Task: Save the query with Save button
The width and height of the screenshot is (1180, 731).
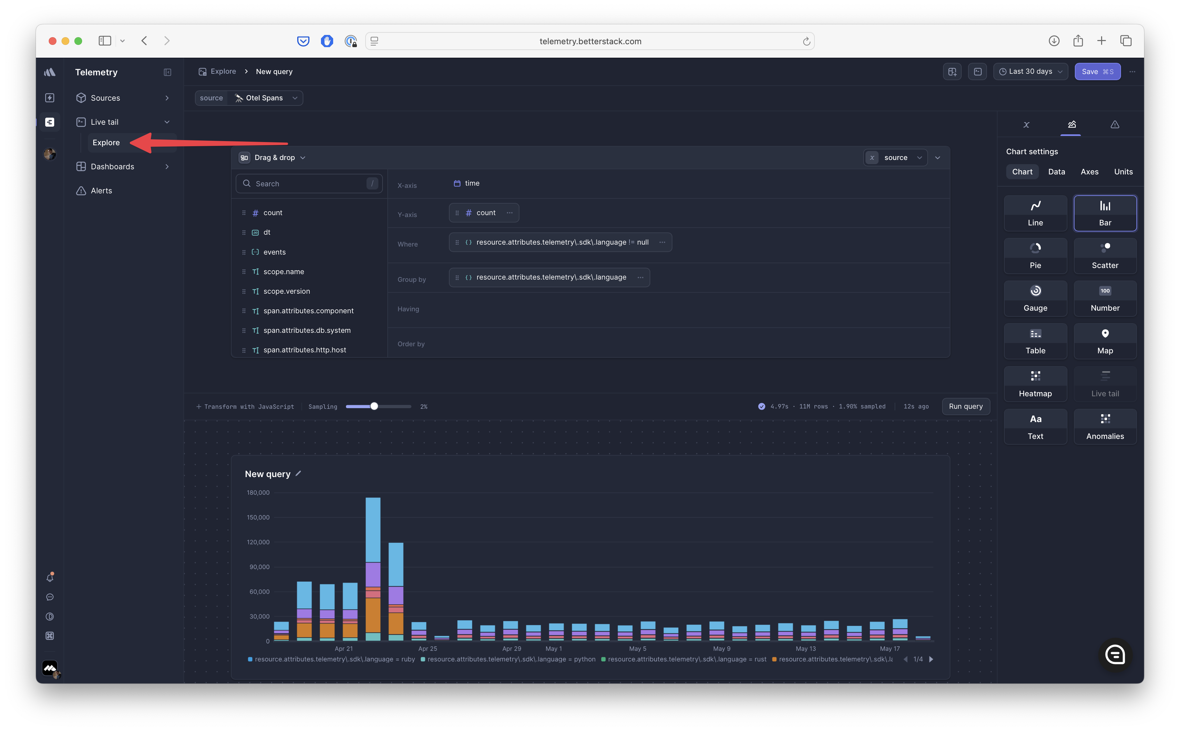Action: [x=1097, y=71]
